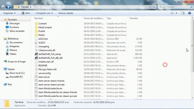Open recent locations dropdown beside navigation arrows
Image resolution: width=194 pixels, height=109 pixels.
(12, 7)
